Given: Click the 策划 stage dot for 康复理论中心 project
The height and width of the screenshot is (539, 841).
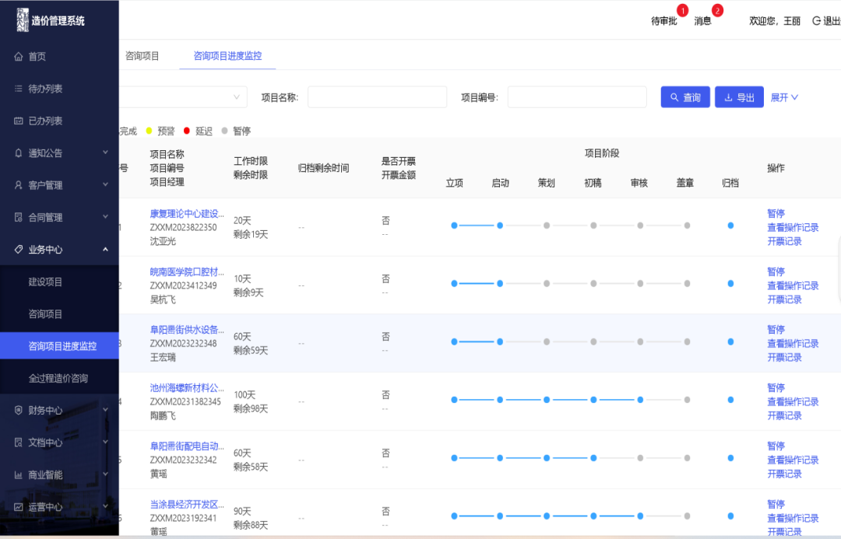Looking at the screenshot, I should click(x=547, y=226).
